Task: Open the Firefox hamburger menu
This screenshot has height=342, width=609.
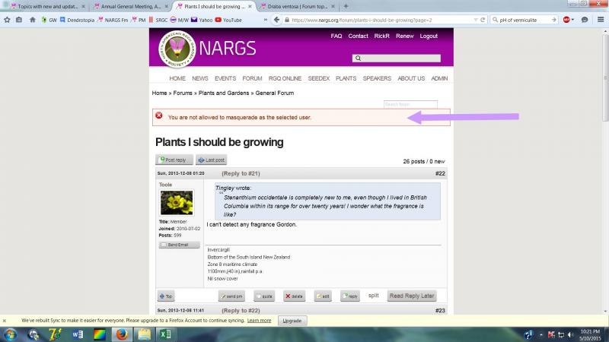Action: pyautogui.click(x=599, y=20)
